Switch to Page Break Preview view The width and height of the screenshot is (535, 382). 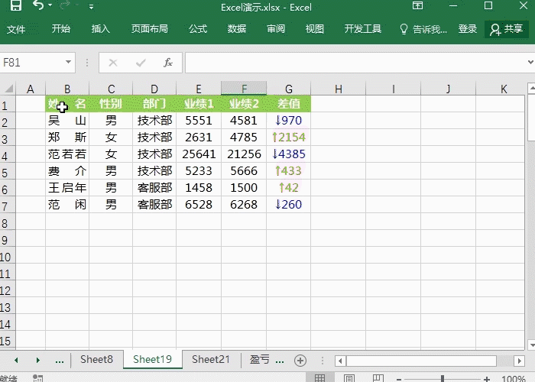tap(377, 378)
